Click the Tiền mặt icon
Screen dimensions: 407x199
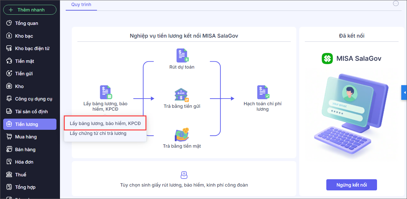(9, 61)
